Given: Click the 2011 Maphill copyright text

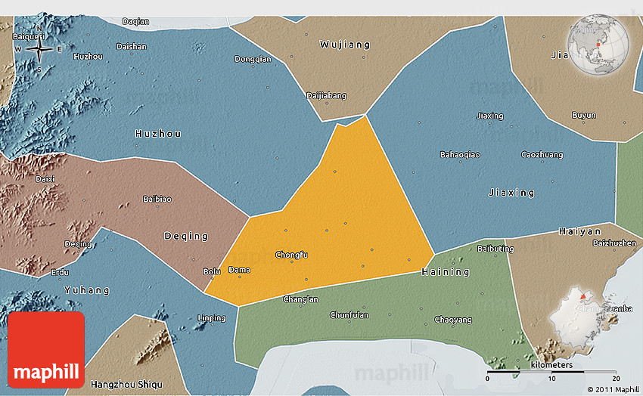Looking at the screenshot, I should click(611, 389).
